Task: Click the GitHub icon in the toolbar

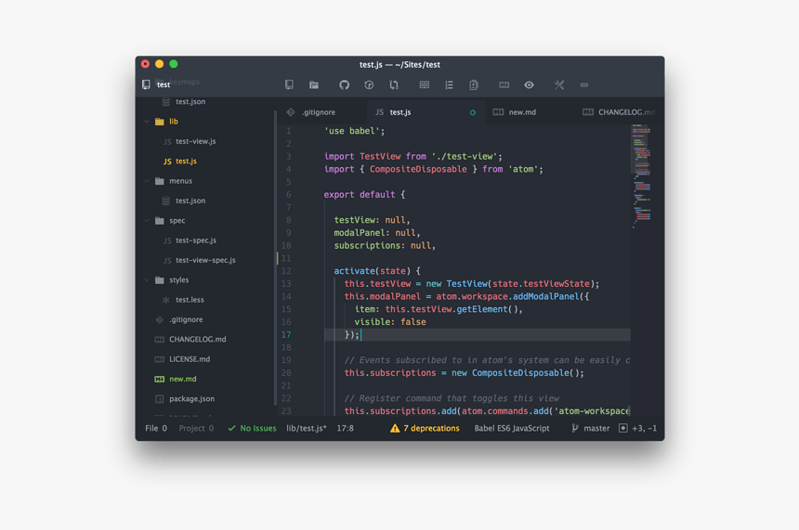Action: [344, 85]
